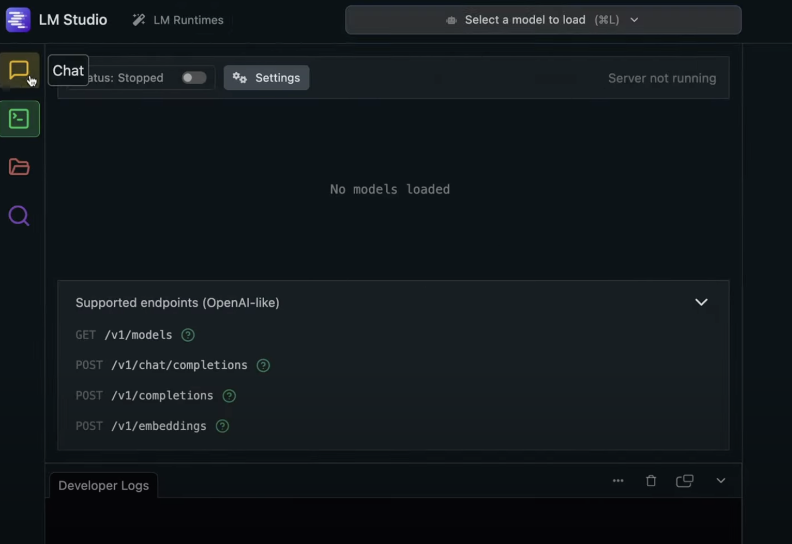
Task: Click the POST /v1/chat/completions endpoint text
Action: (x=162, y=366)
